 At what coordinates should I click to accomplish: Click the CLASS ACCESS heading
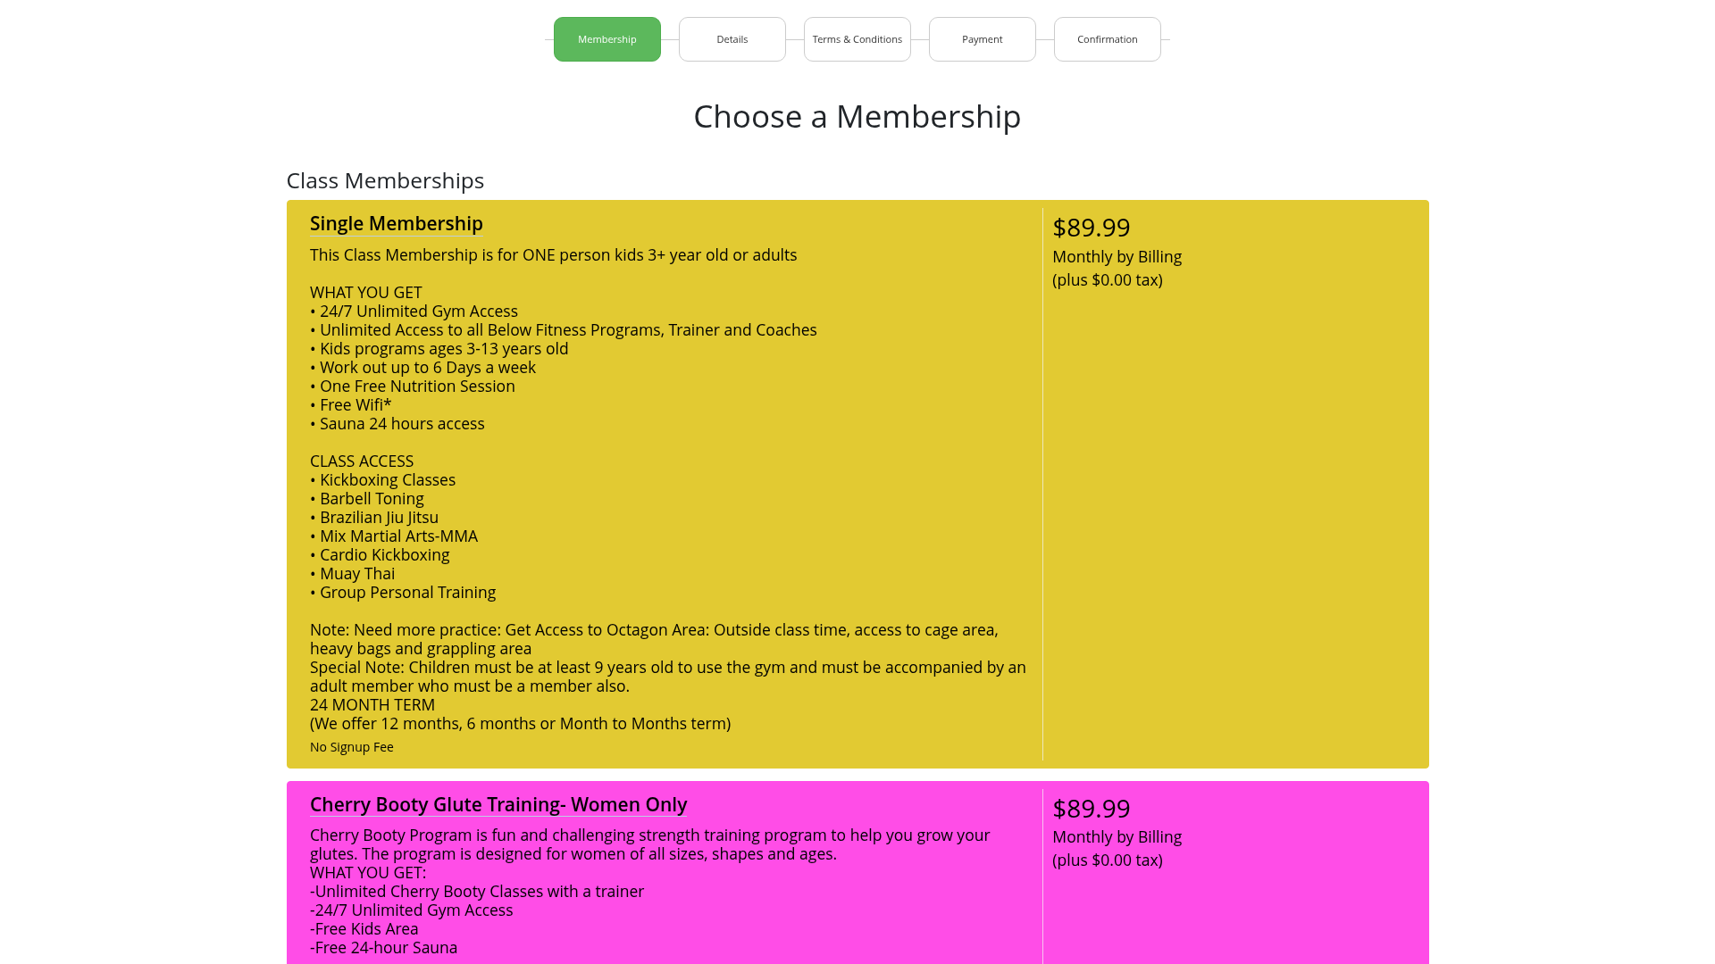(x=362, y=461)
